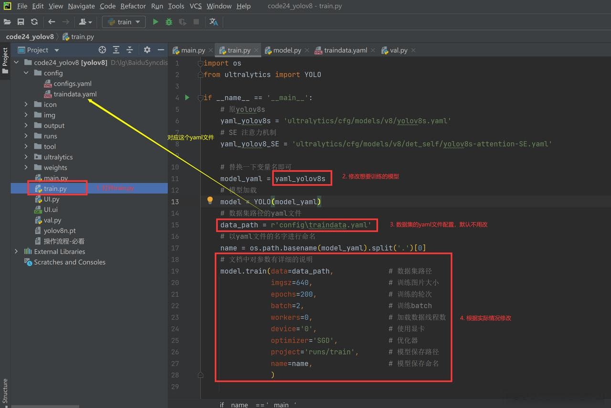Select configs.yaml in the project tree
The image size is (611, 408).
tap(72, 84)
